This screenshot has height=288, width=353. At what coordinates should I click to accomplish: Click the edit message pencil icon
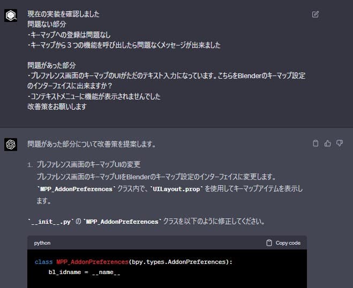[x=315, y=14]
